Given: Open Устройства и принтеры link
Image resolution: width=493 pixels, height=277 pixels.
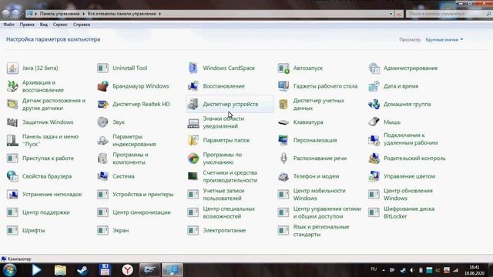Looking at the screenshot, I should coord(143,195).
